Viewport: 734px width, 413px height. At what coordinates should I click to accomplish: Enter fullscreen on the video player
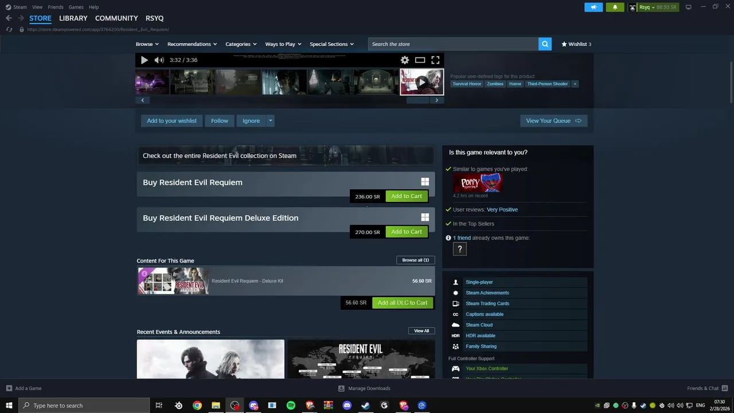(x=435, y=60)
